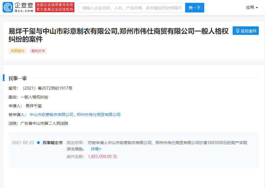Select the 民事案件 tag
Viewport: 265px width, 188px height.
coord(18,51)
